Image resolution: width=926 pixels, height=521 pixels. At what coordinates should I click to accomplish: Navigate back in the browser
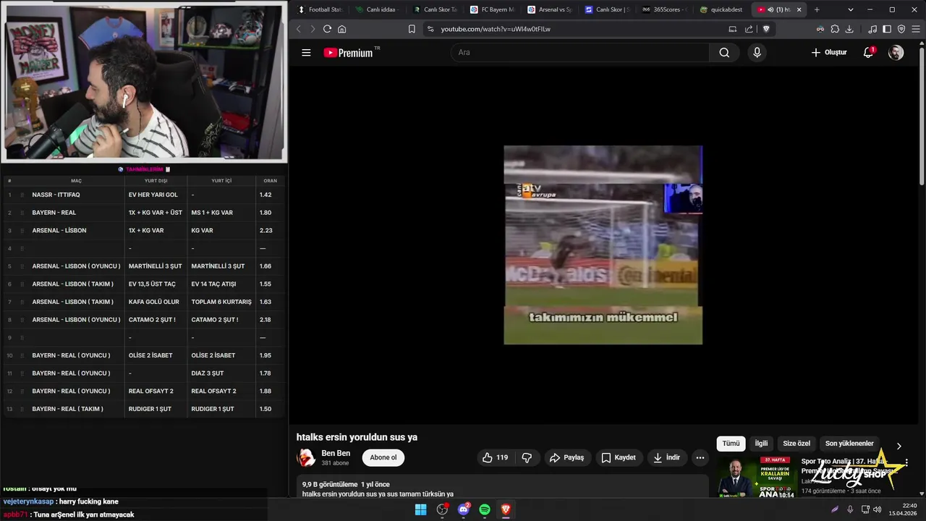pyautogui.click(x=299, y=29)
